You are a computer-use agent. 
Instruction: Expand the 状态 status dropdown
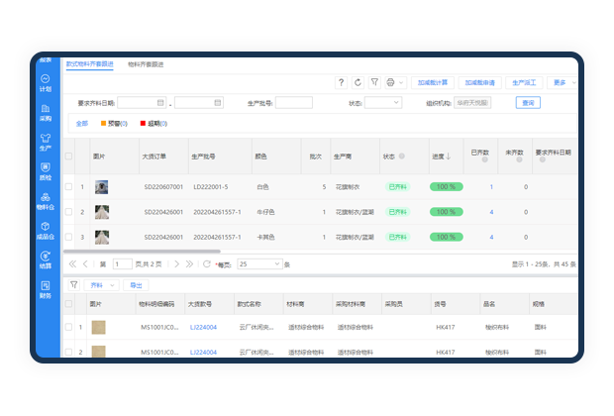[x=383, y=102]
